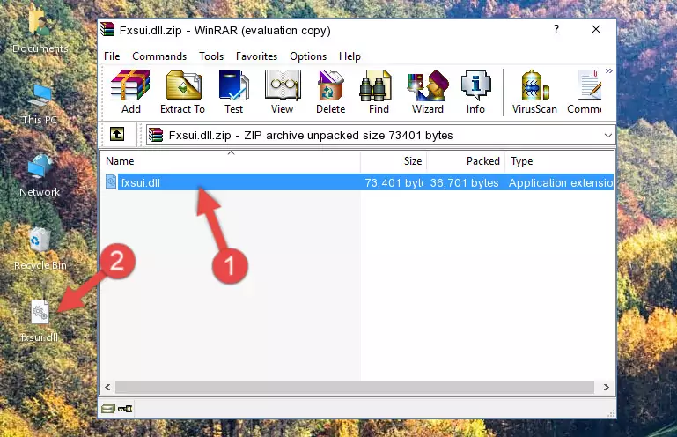Screen dimensions: 677x437
Task: Open the Options menu
Action: [x=308, y=56]
